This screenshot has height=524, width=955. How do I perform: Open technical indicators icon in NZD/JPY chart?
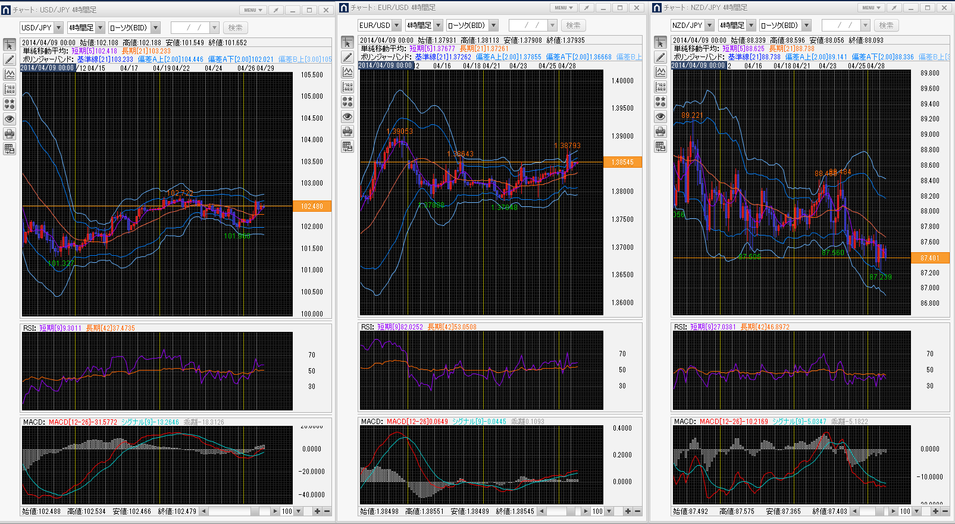[660, 72]
